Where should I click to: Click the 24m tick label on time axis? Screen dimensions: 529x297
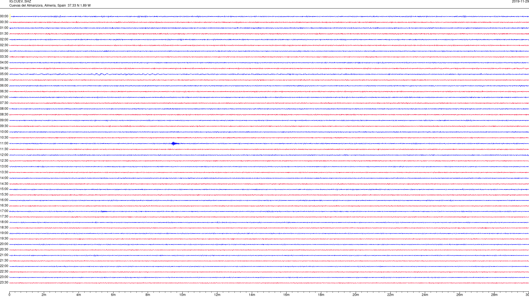tap(425, 295)
